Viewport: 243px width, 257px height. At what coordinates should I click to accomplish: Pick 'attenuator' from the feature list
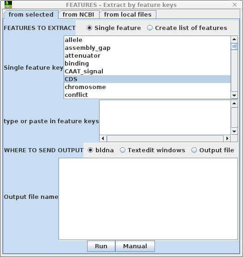pyautogui.click(x=147, y=56)
